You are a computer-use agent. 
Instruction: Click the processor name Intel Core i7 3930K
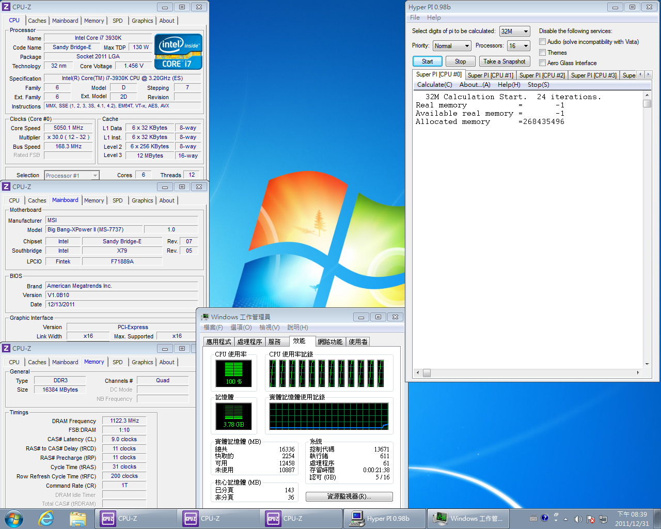(x=98, y=38)
